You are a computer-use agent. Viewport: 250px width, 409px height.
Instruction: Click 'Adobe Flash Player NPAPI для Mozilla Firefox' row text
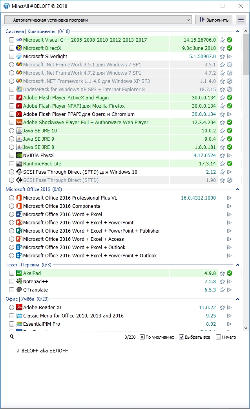click(74, 106)
